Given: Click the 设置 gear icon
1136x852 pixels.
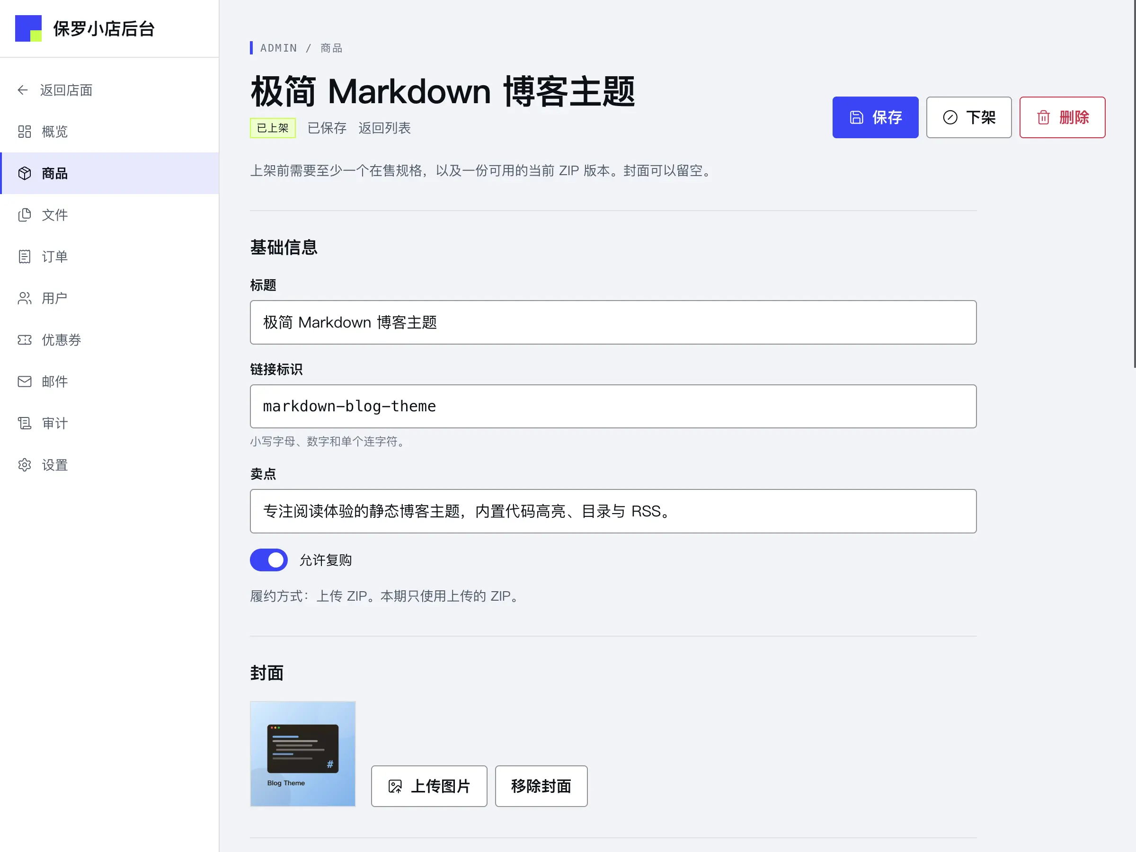Looking at the screenshot, I should 25,465.
